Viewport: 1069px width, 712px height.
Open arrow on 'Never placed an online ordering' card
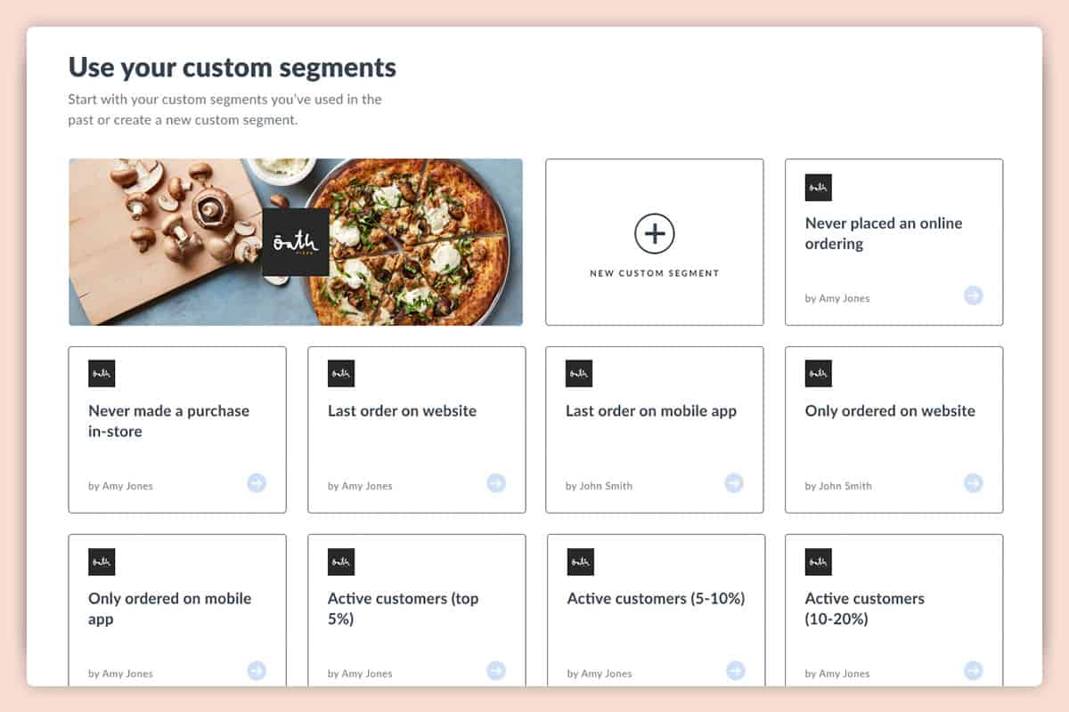point(973,295)
